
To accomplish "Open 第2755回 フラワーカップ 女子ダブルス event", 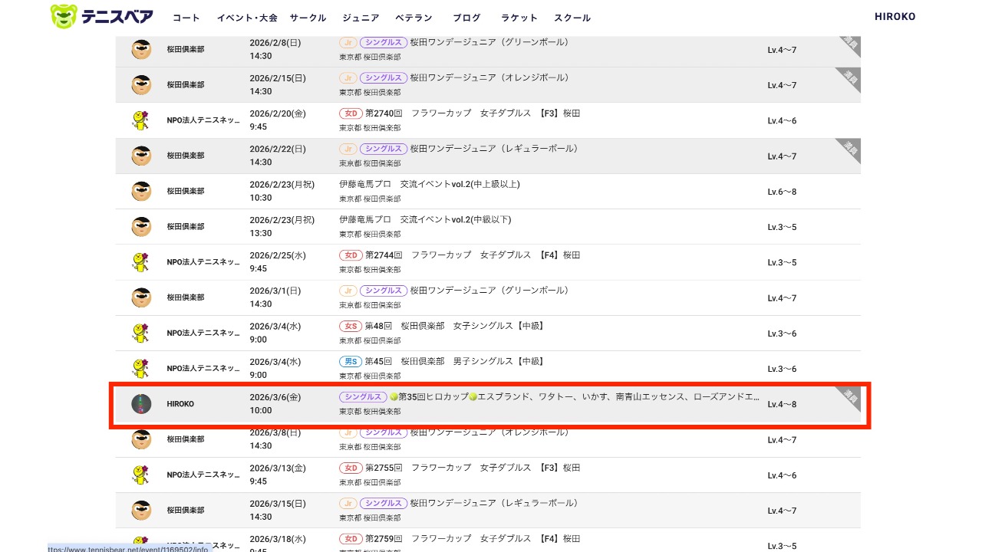I will pos(473,468).
